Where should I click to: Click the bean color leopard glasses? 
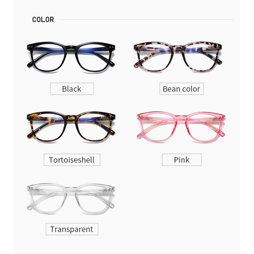click(x=178, y=57)
